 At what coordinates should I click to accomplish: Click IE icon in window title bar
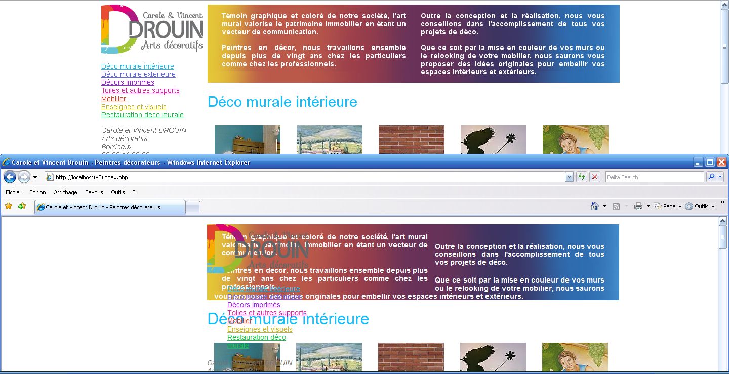coord(6,162)
